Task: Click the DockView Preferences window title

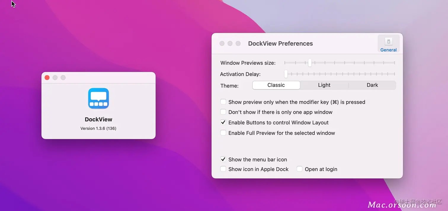Action: 280,44
